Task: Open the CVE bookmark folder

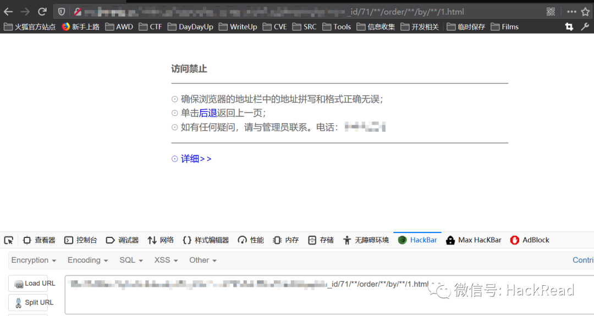Action: point(274,27)
